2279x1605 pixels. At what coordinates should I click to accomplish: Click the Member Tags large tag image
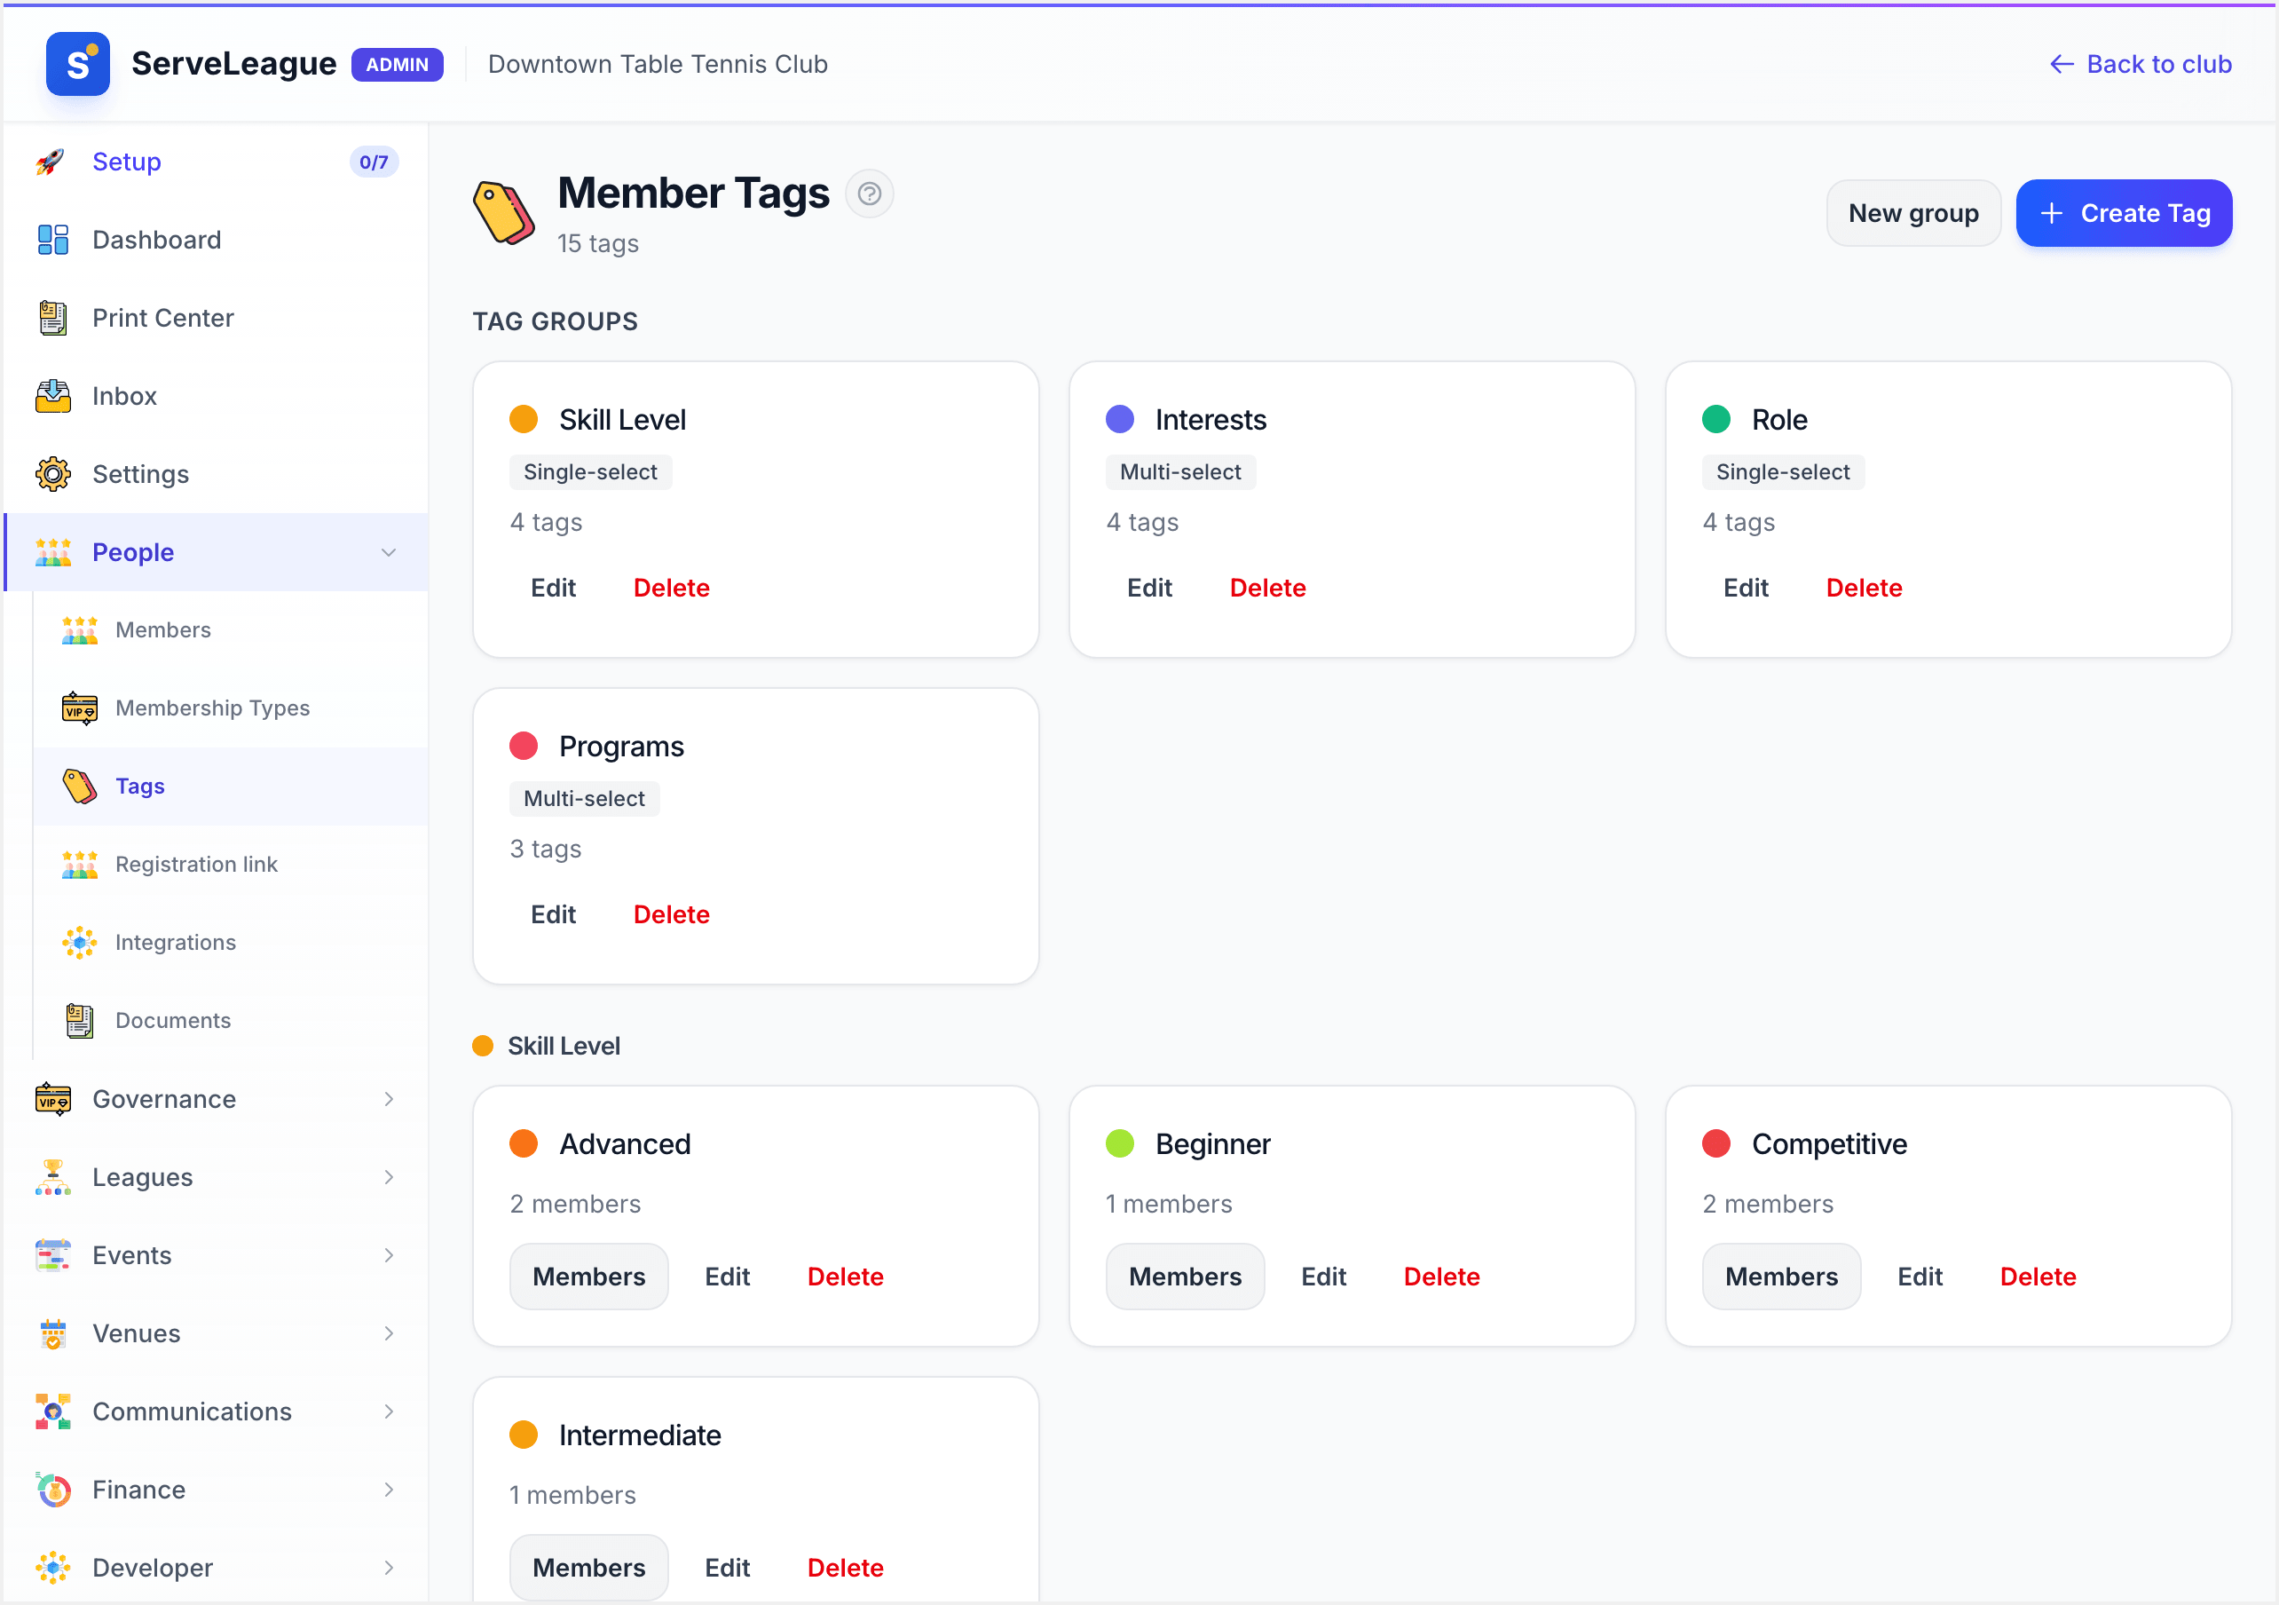click(504, 212)
